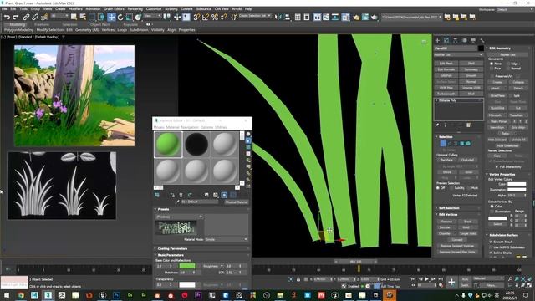Image resolution: width=535 pixels, height=301 pixels.
Task: Click the Repeat Last button
Action: [x=507, y=54]
